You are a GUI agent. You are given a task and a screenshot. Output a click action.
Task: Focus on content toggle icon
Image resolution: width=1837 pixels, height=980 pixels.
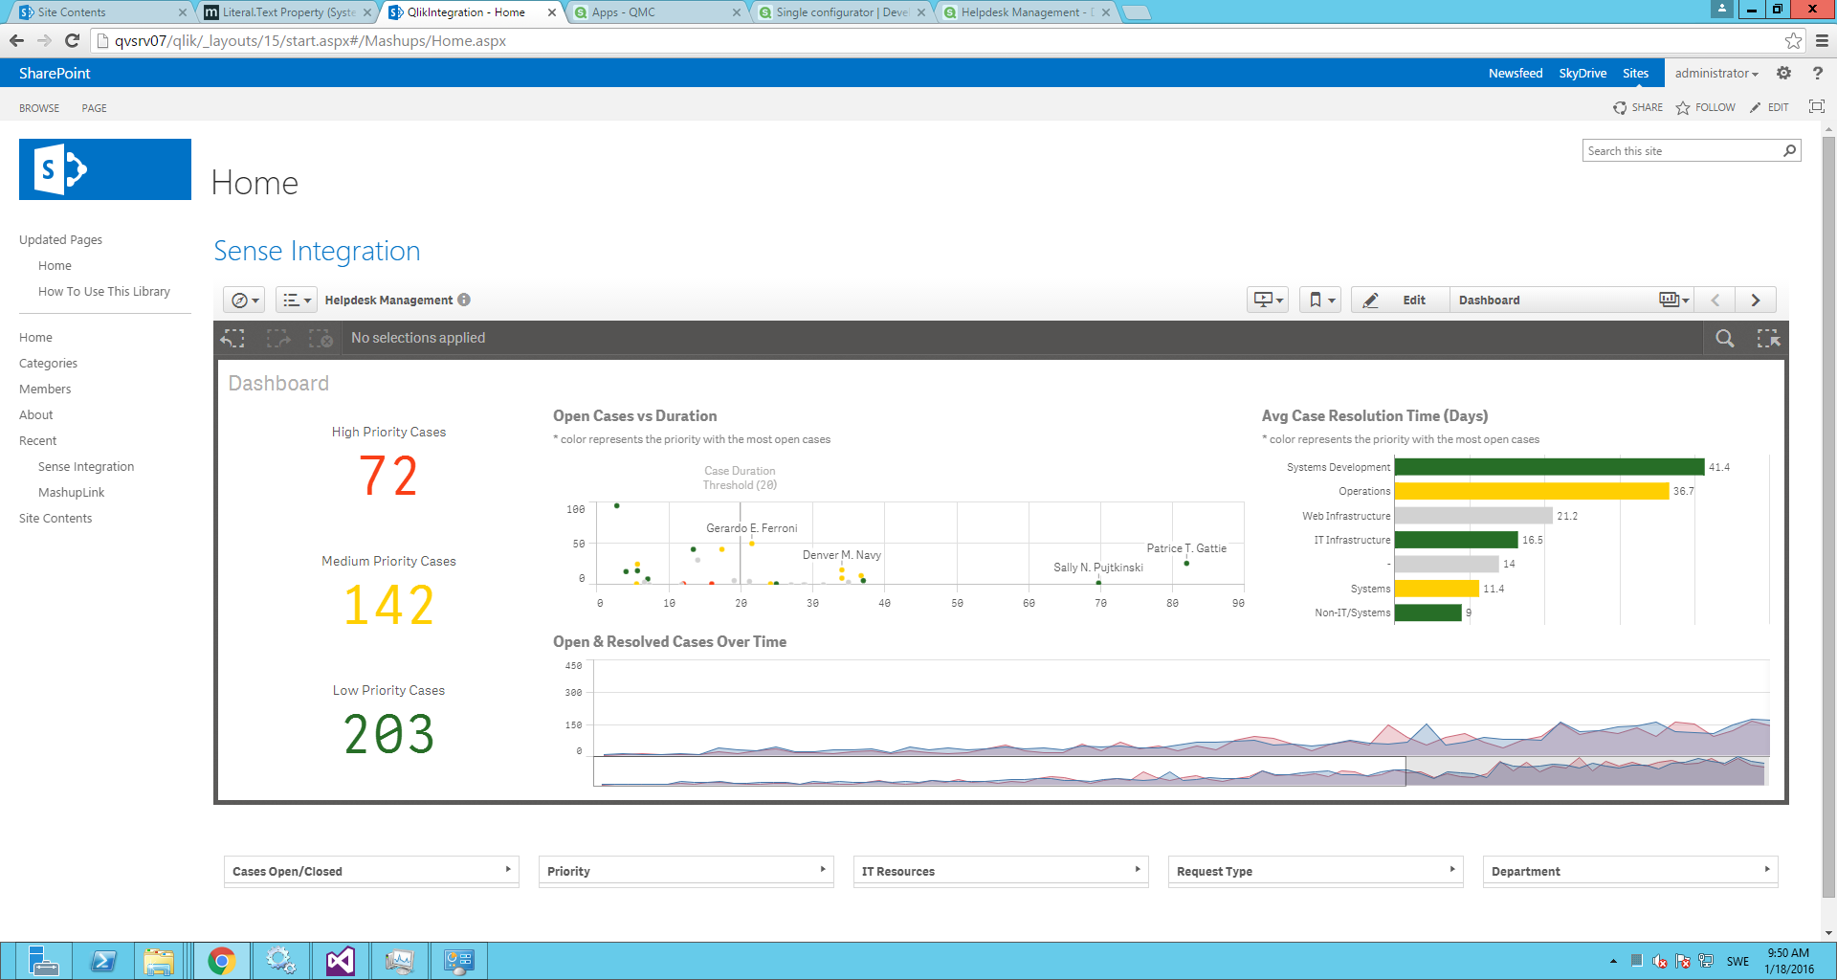pyautogui.click(x=1816, y=107)
